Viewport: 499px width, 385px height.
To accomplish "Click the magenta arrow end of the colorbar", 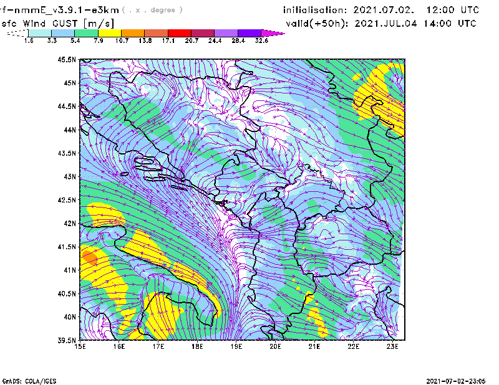I will pyautogui.click(x=273, y=33).
